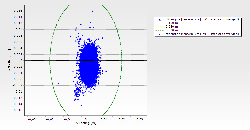The height and width of the screenshot is (130, 250).
Task: Click the green dashed line marker for 0.020 m
Action: click(160, 30)
